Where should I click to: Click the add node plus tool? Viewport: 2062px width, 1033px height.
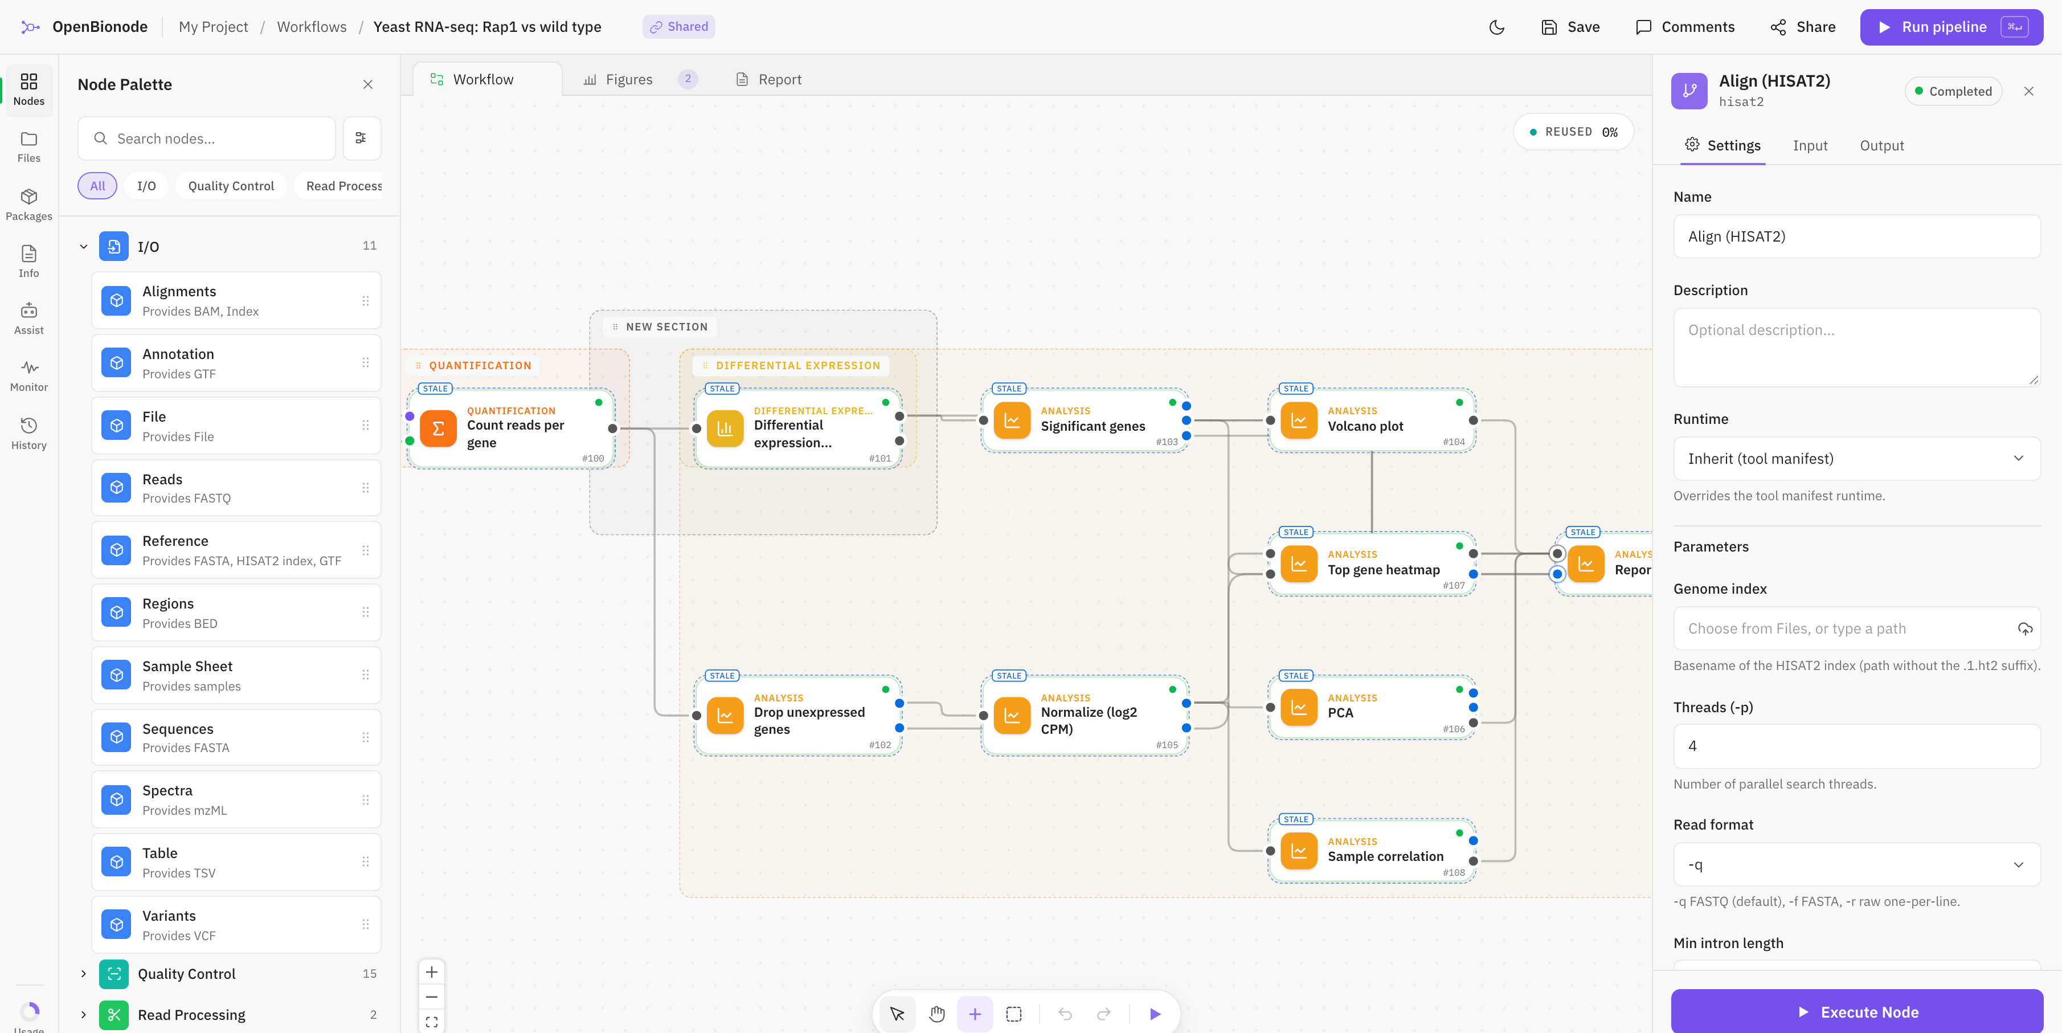click(x=975, y=1014)
